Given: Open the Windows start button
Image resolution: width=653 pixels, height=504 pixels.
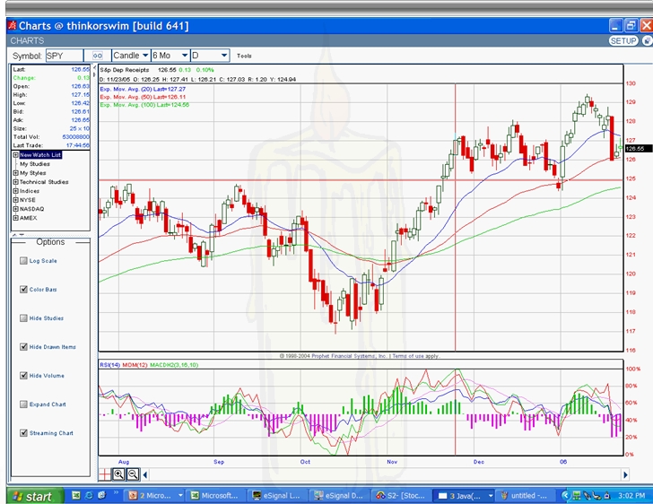Looking at the screenshot, I should tap(35, 496).
